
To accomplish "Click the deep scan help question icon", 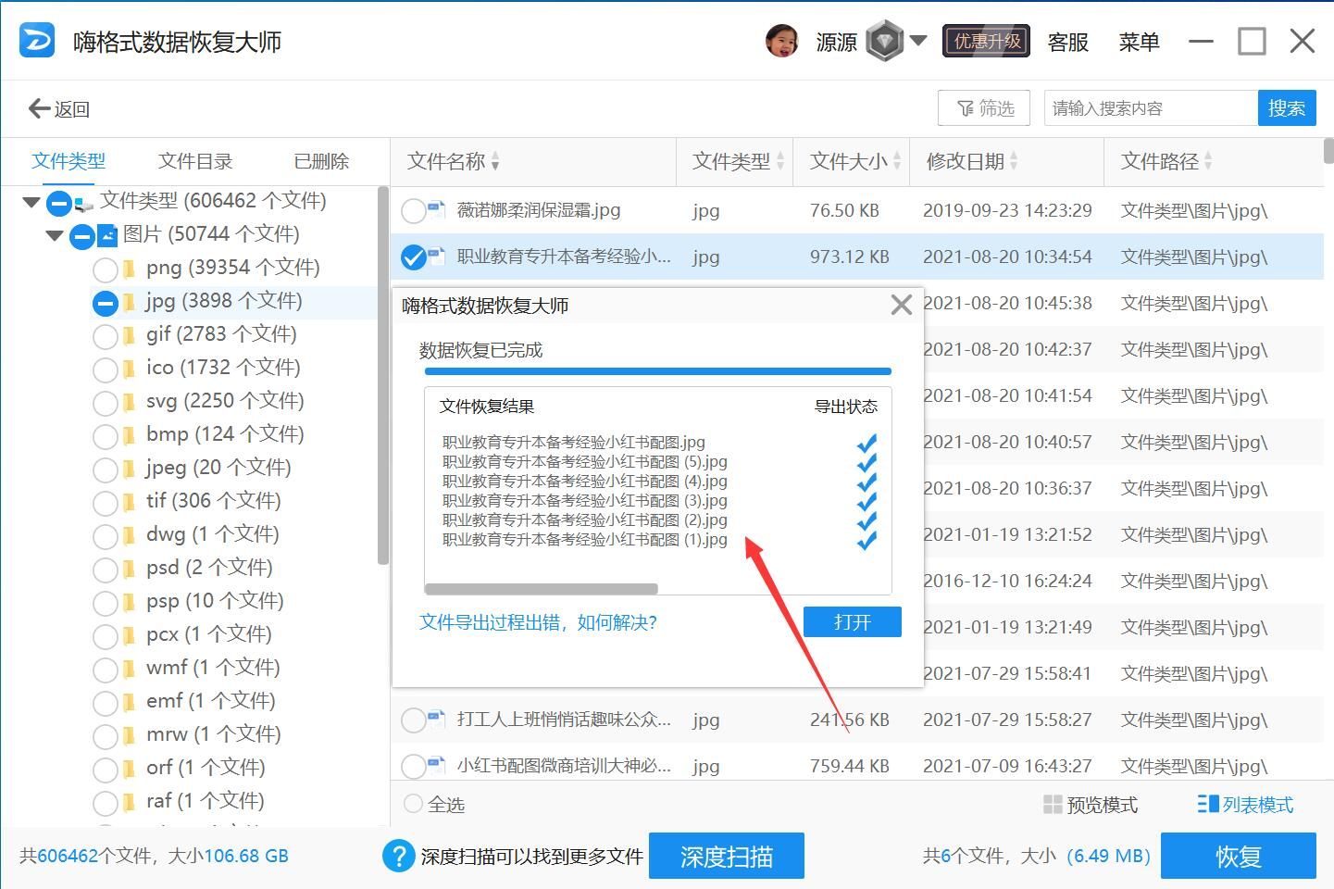I will click(398, 857).
